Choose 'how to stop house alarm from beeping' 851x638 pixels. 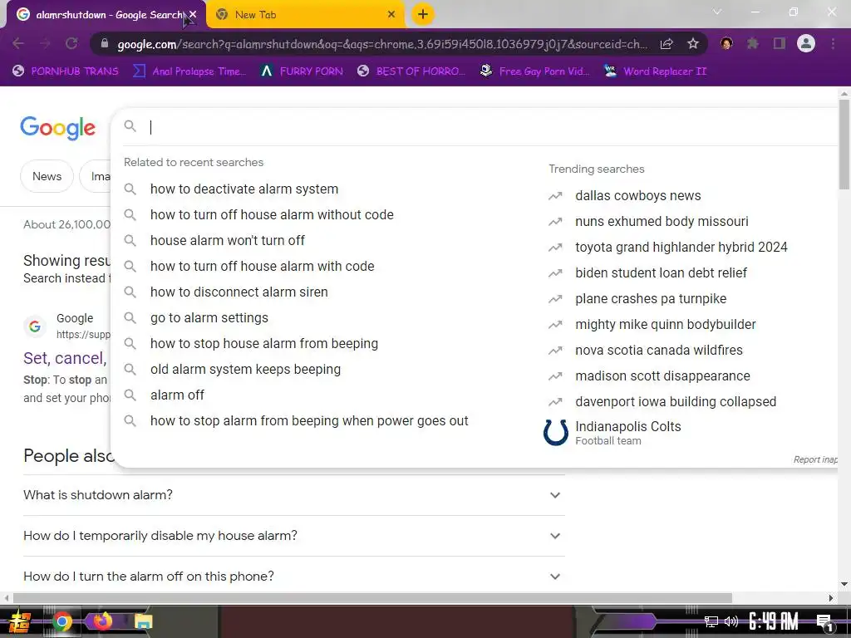coord(264,343)
